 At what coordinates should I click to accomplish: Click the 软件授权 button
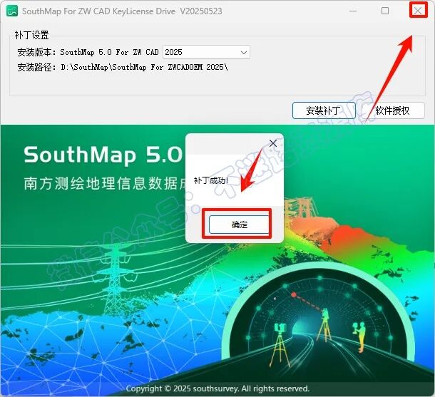[392, 110]
